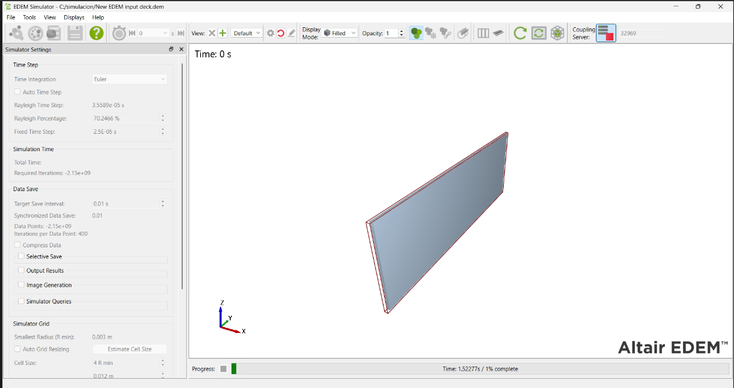The height and width of the screenshot is (388, 734).
Task: Click the green circular arrow refresh icon
Action: (x=520, y=33)
